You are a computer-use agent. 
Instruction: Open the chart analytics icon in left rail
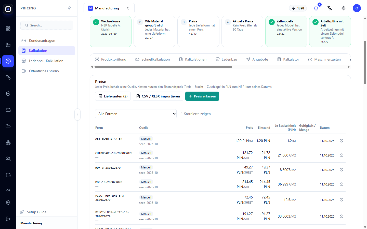pos(8,45)
